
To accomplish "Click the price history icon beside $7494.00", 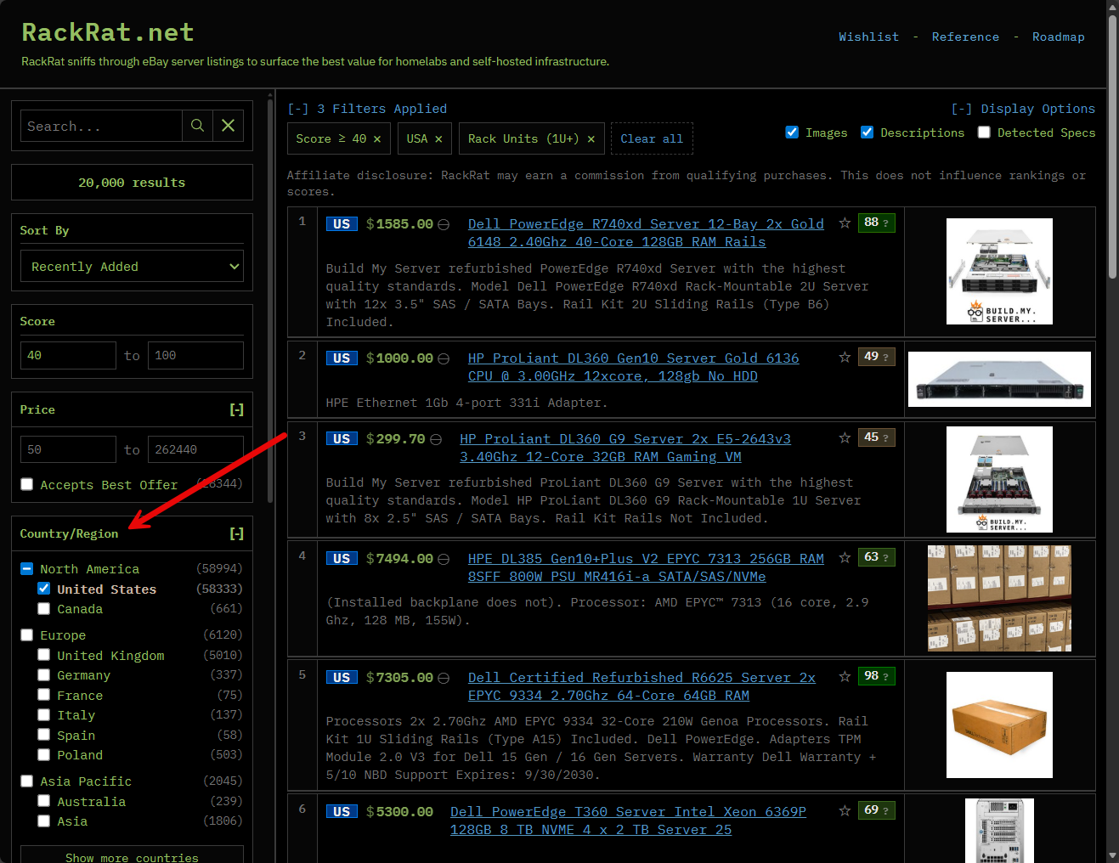I will (x=444, y=559).
